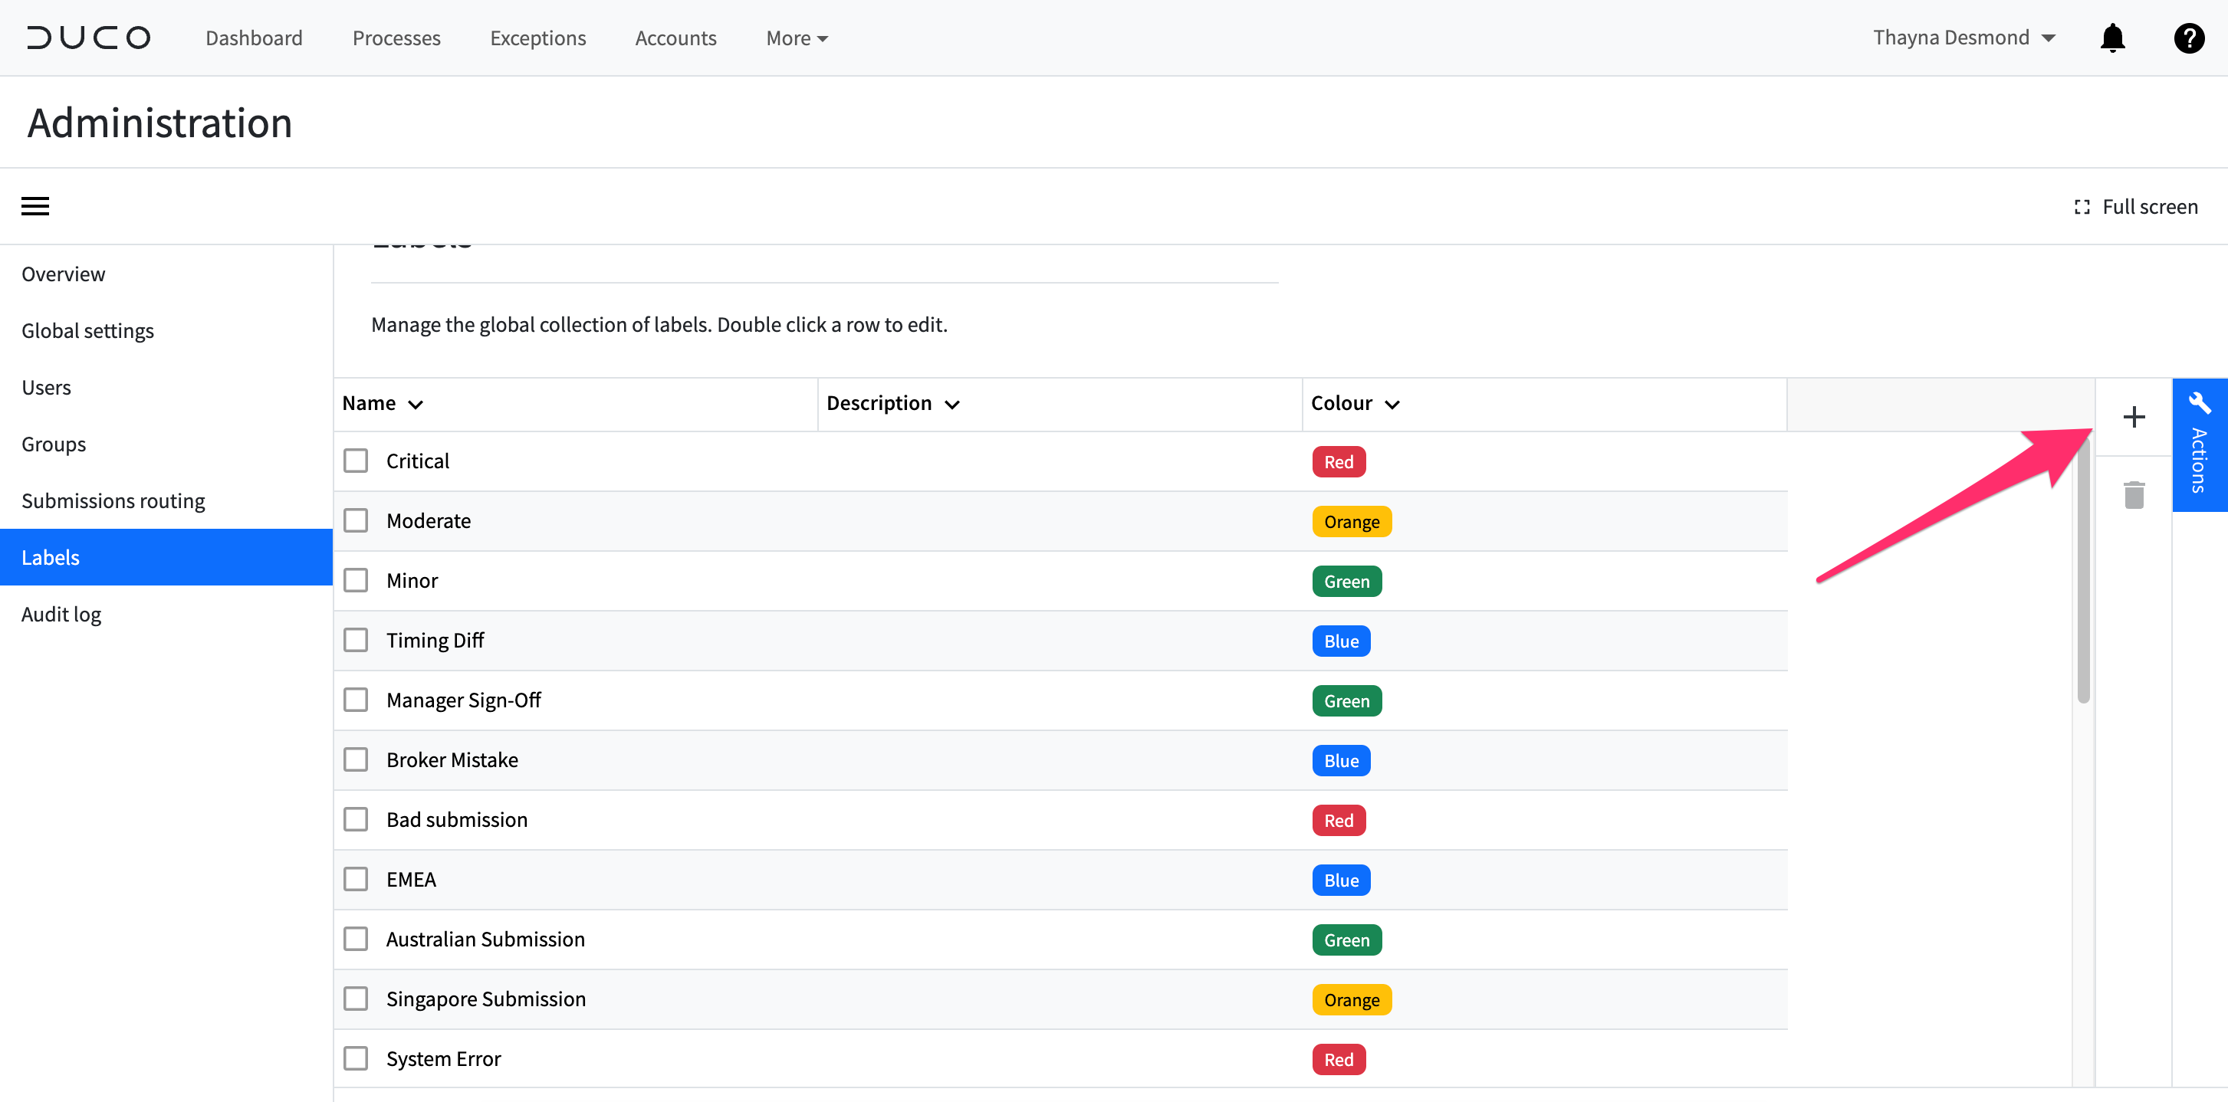2228x1102 pixels.
Task: Select Labels in the sidebar
Action: tap(166, 557)
